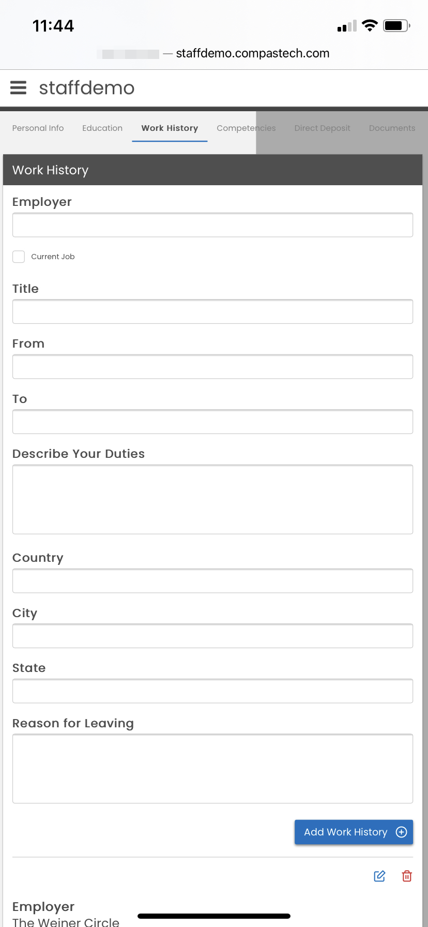
Task: Open the From date field
Action: point(212,367)
